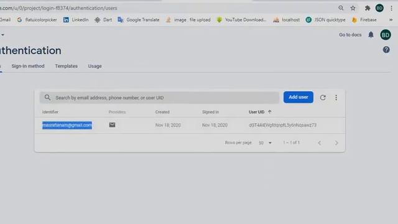Screen dimensions: 398x224
Task: Expand the project selector dropdown arrow
Action: point(2,35)
